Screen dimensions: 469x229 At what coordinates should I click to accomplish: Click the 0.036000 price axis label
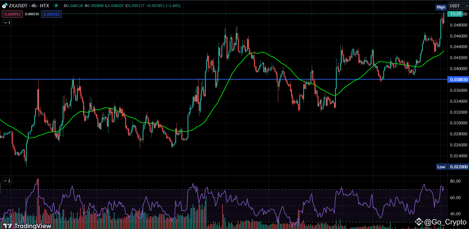click(x=459, y=90)
